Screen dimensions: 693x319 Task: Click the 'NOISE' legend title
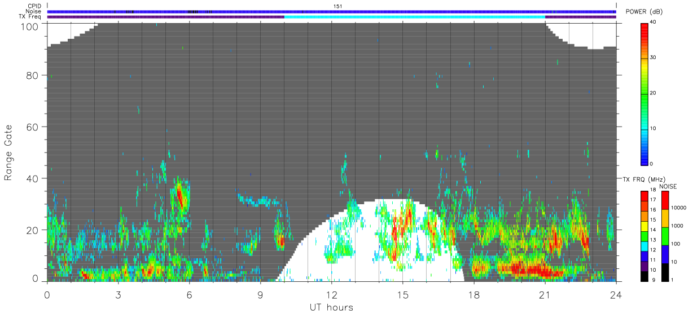(x=669, y=187)
